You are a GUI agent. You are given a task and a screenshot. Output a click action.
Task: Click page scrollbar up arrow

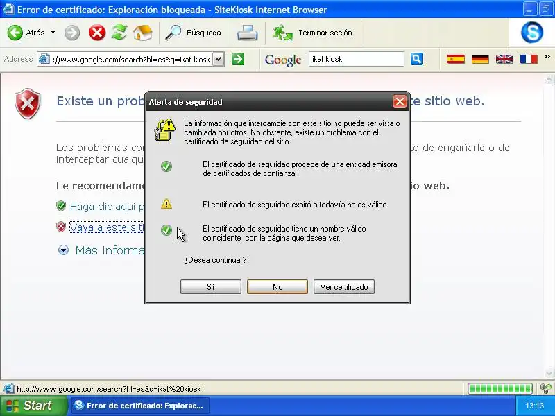(549, 80)
